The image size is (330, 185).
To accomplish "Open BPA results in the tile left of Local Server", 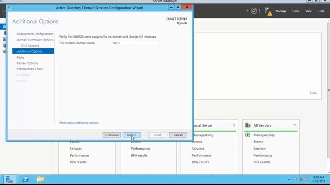I will tap(139, 155).
